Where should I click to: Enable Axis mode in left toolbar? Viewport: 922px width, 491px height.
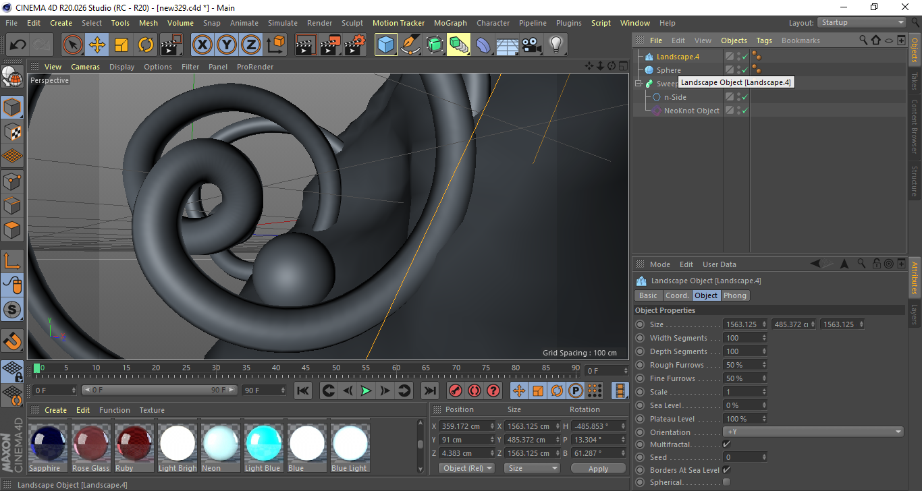(x=12, y=261)
